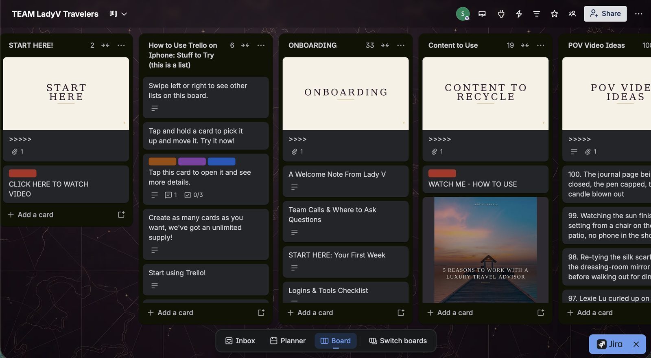The width and height of the screenshot is (651, 358).
Task: Click the Share button
Action: pos(605,14)
